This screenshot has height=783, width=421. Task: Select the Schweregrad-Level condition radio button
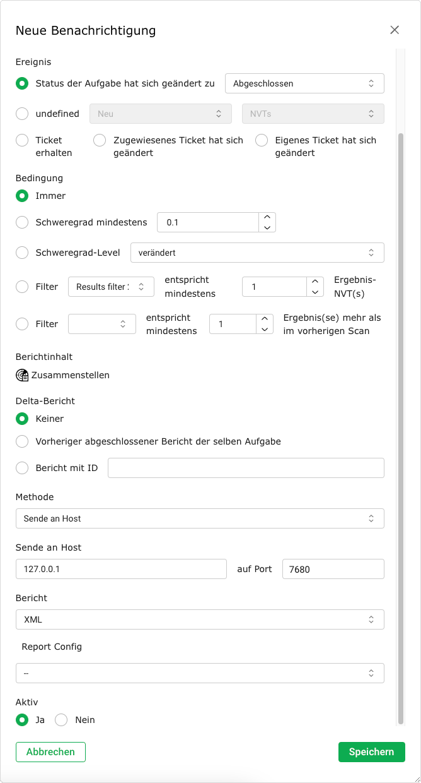[22, 253]
